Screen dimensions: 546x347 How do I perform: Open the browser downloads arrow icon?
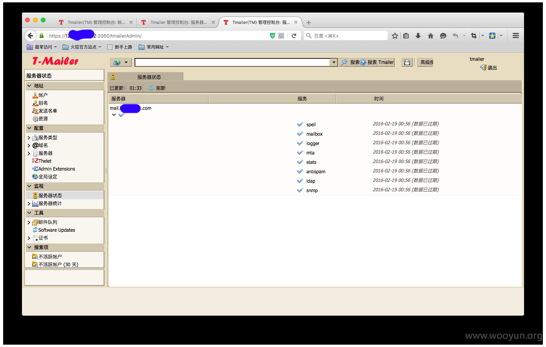418,36
